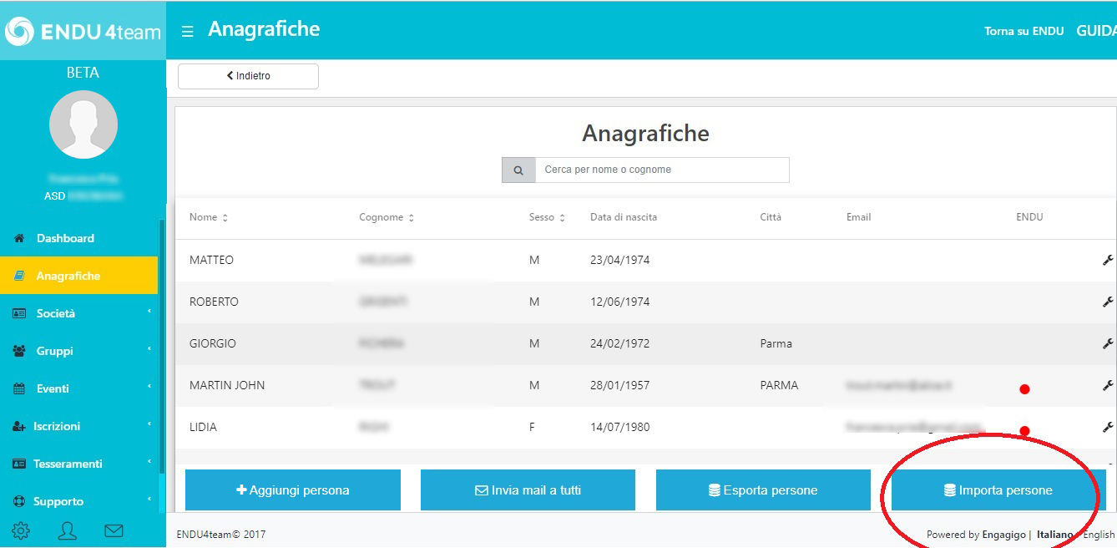Viewport: 1117px width, 548px height.
Task: Click Aggiungi persona button
Action: click(293, 490)
